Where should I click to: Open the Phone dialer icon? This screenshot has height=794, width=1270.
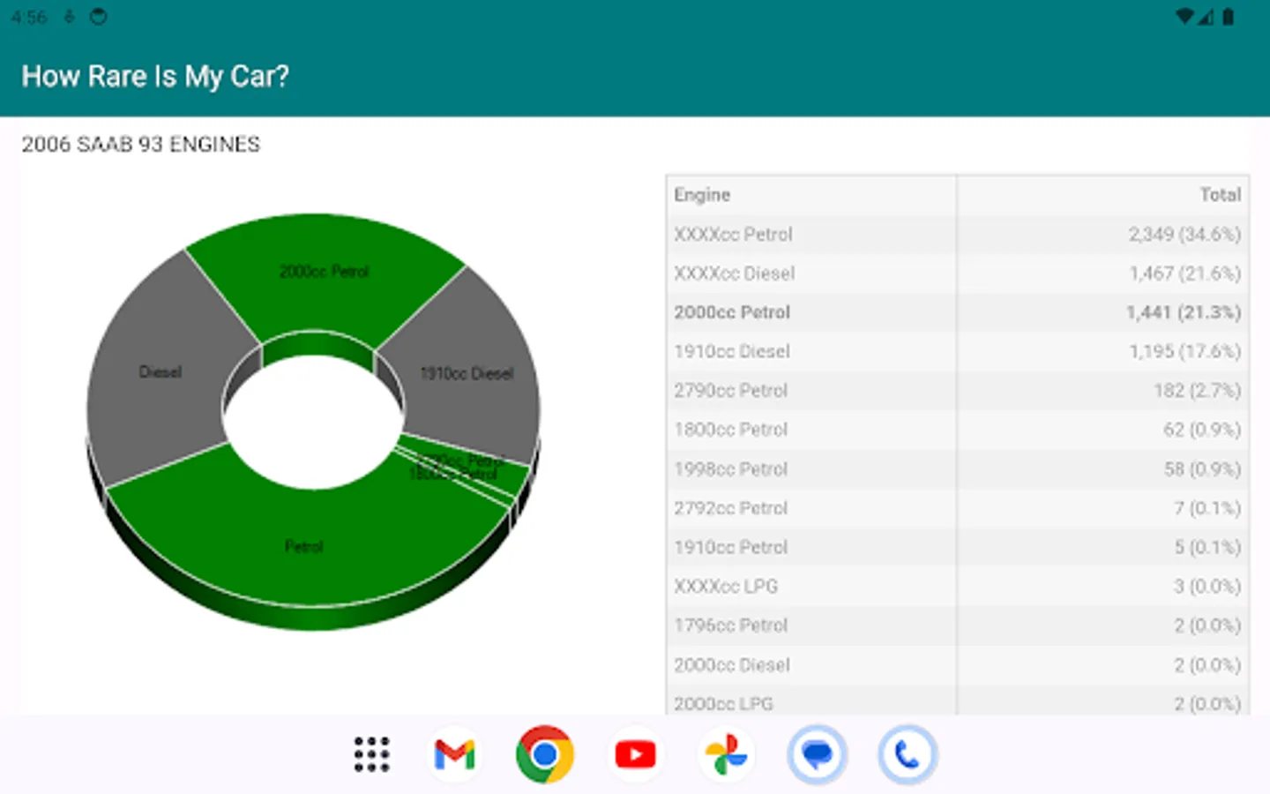pos(908,754)
